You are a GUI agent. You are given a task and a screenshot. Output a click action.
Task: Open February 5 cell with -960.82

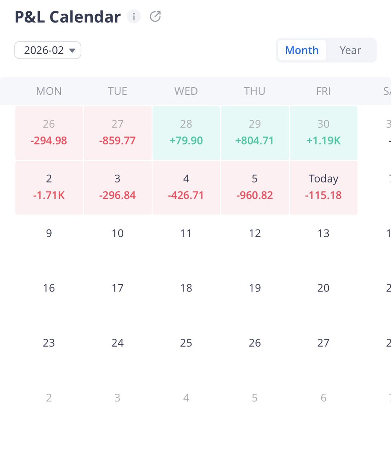click(255, 188)
